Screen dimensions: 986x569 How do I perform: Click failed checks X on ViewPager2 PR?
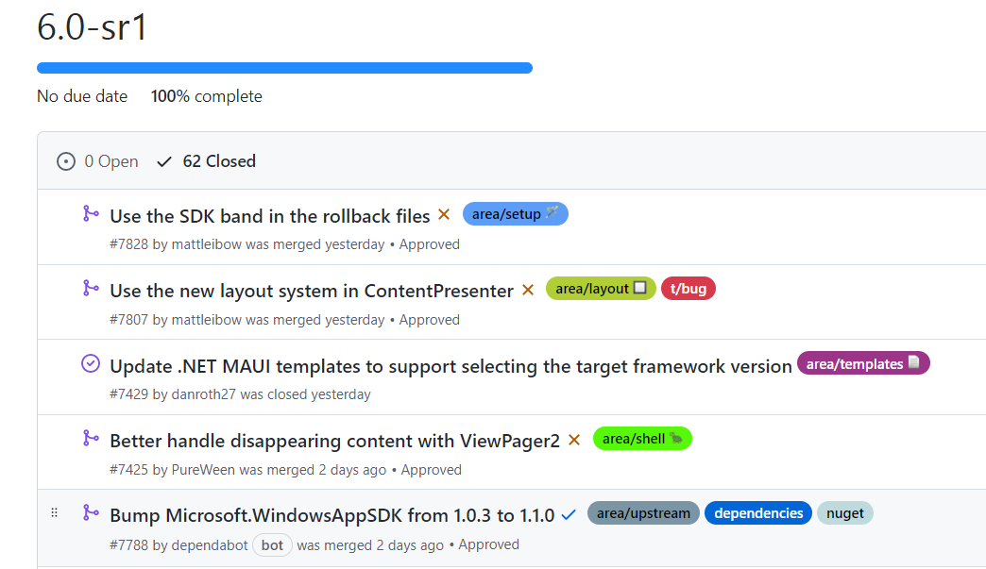[574, 440]
